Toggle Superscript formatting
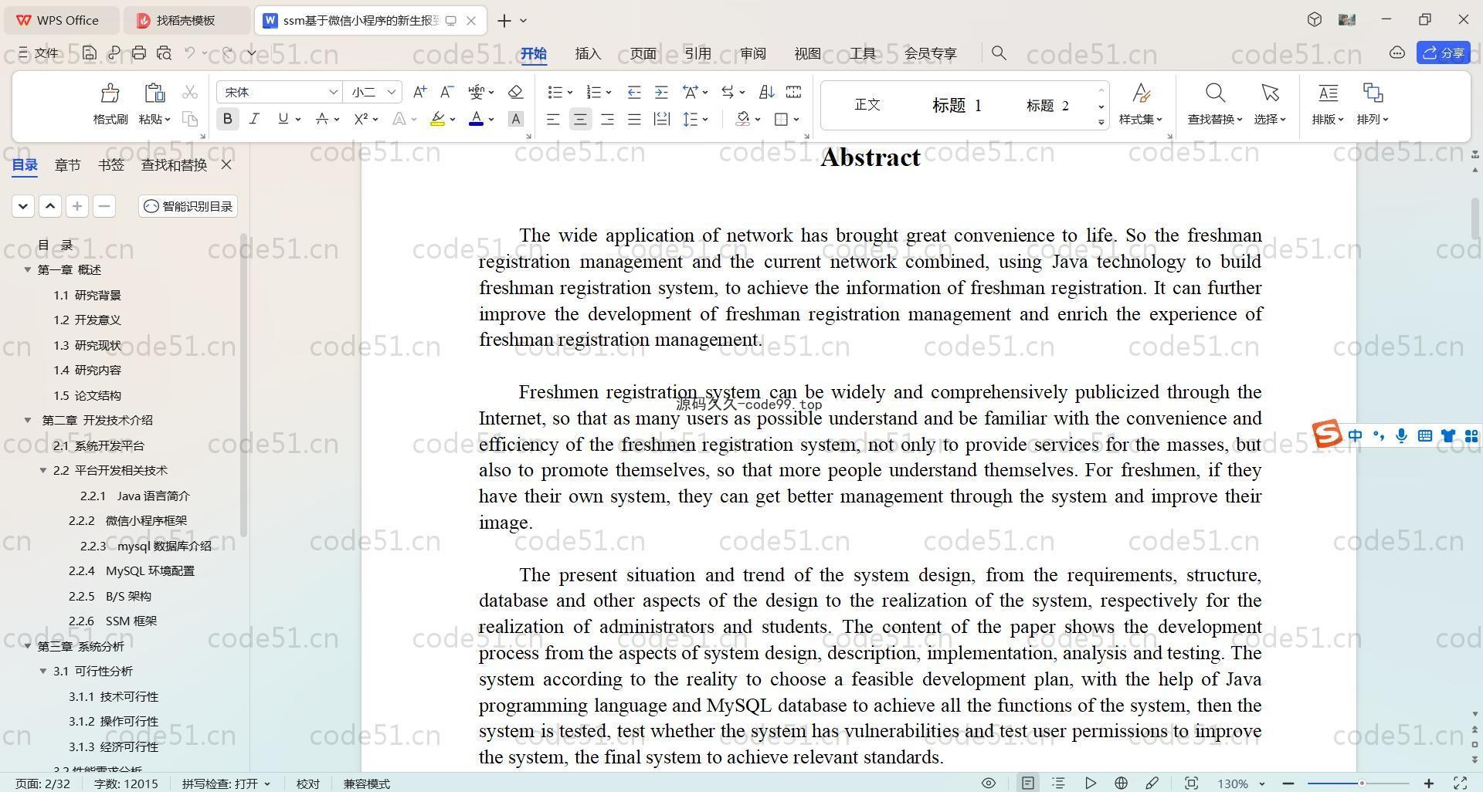 [x=361, y=119]
